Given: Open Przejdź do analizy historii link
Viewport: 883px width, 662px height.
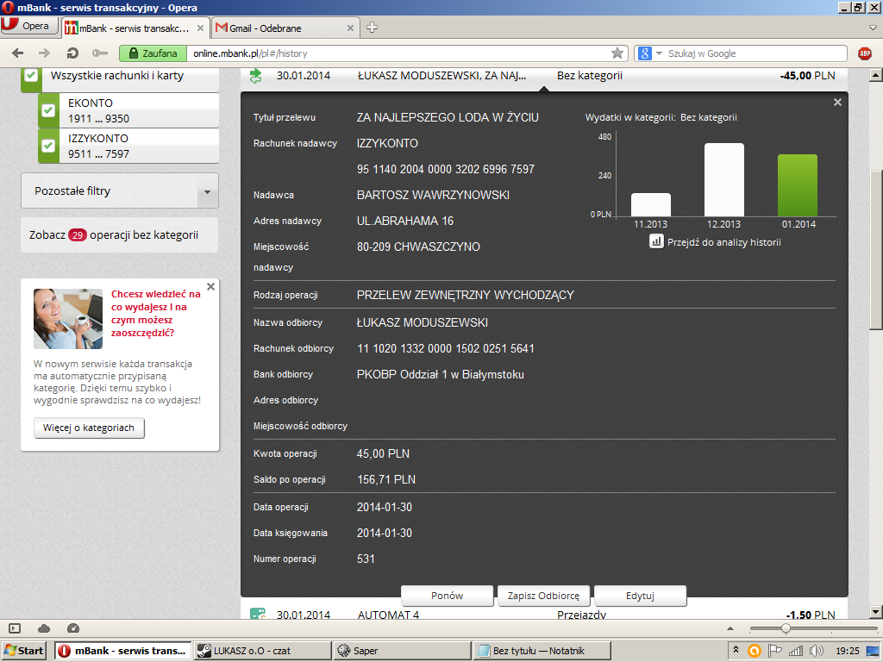Looking at the screenshot, I should [723, 242].
